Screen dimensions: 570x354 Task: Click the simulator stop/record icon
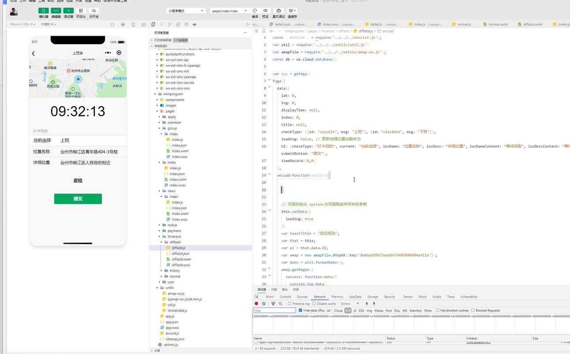pos(123,24)
